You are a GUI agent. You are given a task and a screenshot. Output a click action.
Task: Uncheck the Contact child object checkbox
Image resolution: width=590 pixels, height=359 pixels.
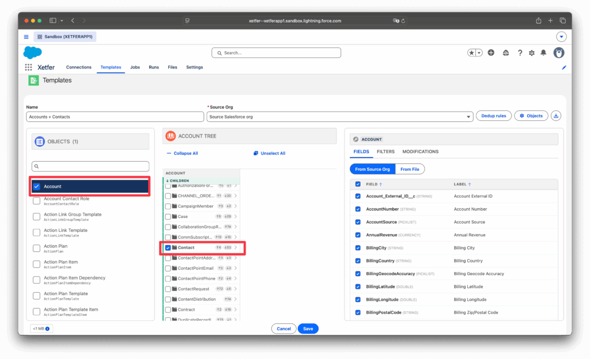coord(168,248)
